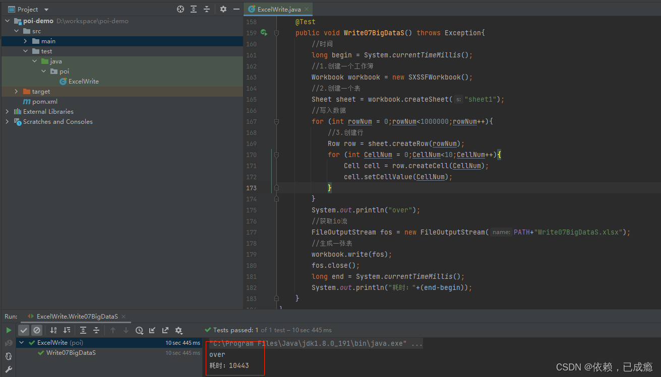661x377 pixels.
Task: Select the Write07BigDataS test result row
Action: [109, 353]
